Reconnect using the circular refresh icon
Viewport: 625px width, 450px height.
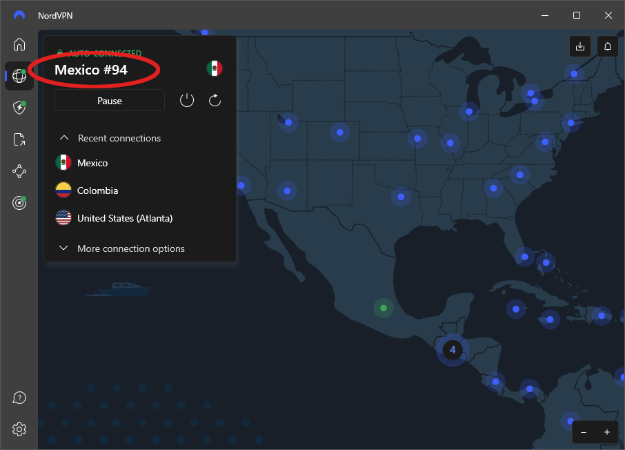pyautogui.click(x=215, y=100)
